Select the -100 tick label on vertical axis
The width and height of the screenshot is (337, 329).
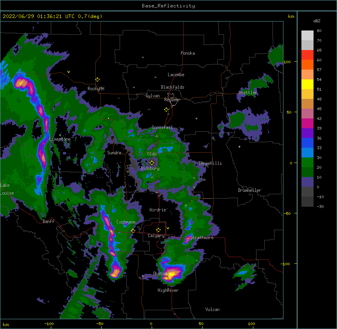tap(286, 264)
